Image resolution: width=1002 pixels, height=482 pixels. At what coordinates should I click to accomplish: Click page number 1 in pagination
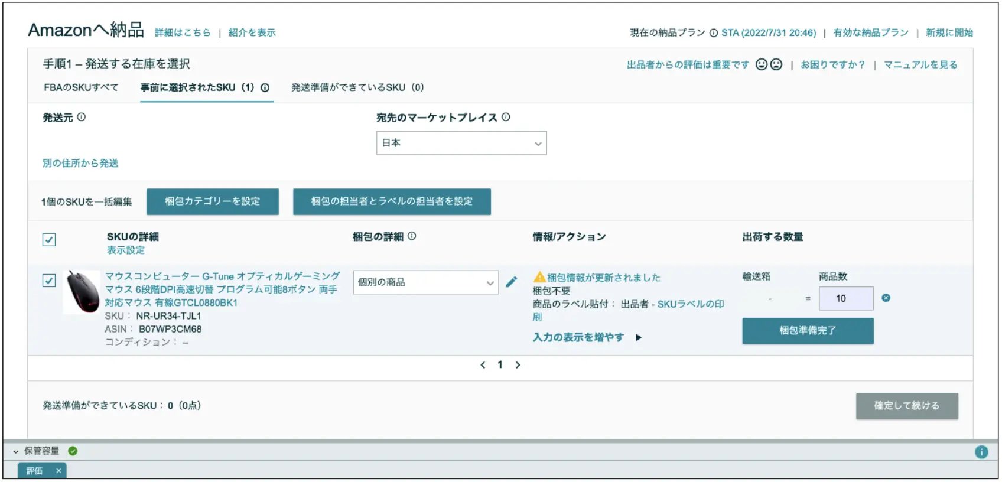(500, 365)
